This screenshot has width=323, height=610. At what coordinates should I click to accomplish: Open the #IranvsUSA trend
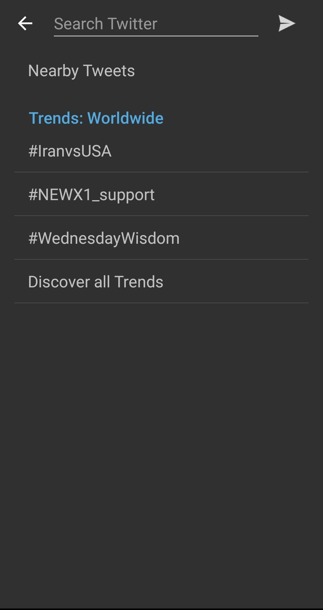pyautogui.click(x=161, y=151)
